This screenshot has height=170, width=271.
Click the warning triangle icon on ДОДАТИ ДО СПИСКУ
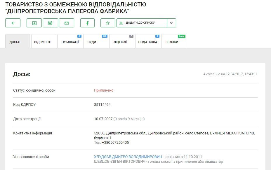click(x=121, y=23)
